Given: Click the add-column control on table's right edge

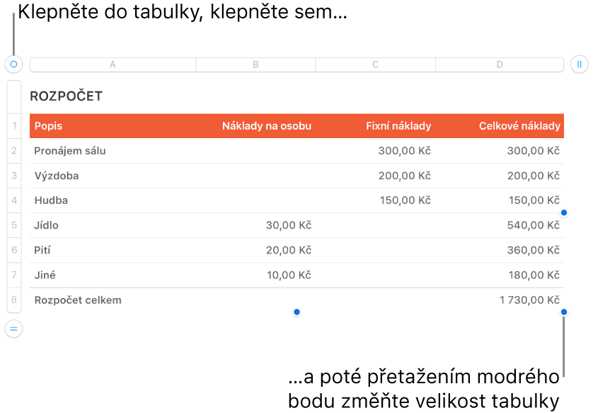Looking at the screenshot, I should [x=580, y=64].
